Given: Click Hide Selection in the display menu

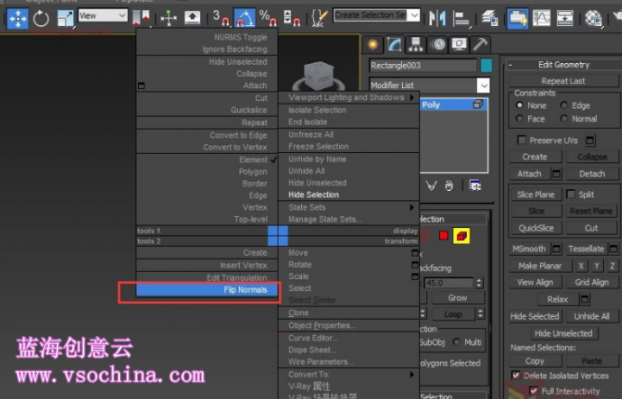Looking at the screenshot, I should click(x=314, y=195).
